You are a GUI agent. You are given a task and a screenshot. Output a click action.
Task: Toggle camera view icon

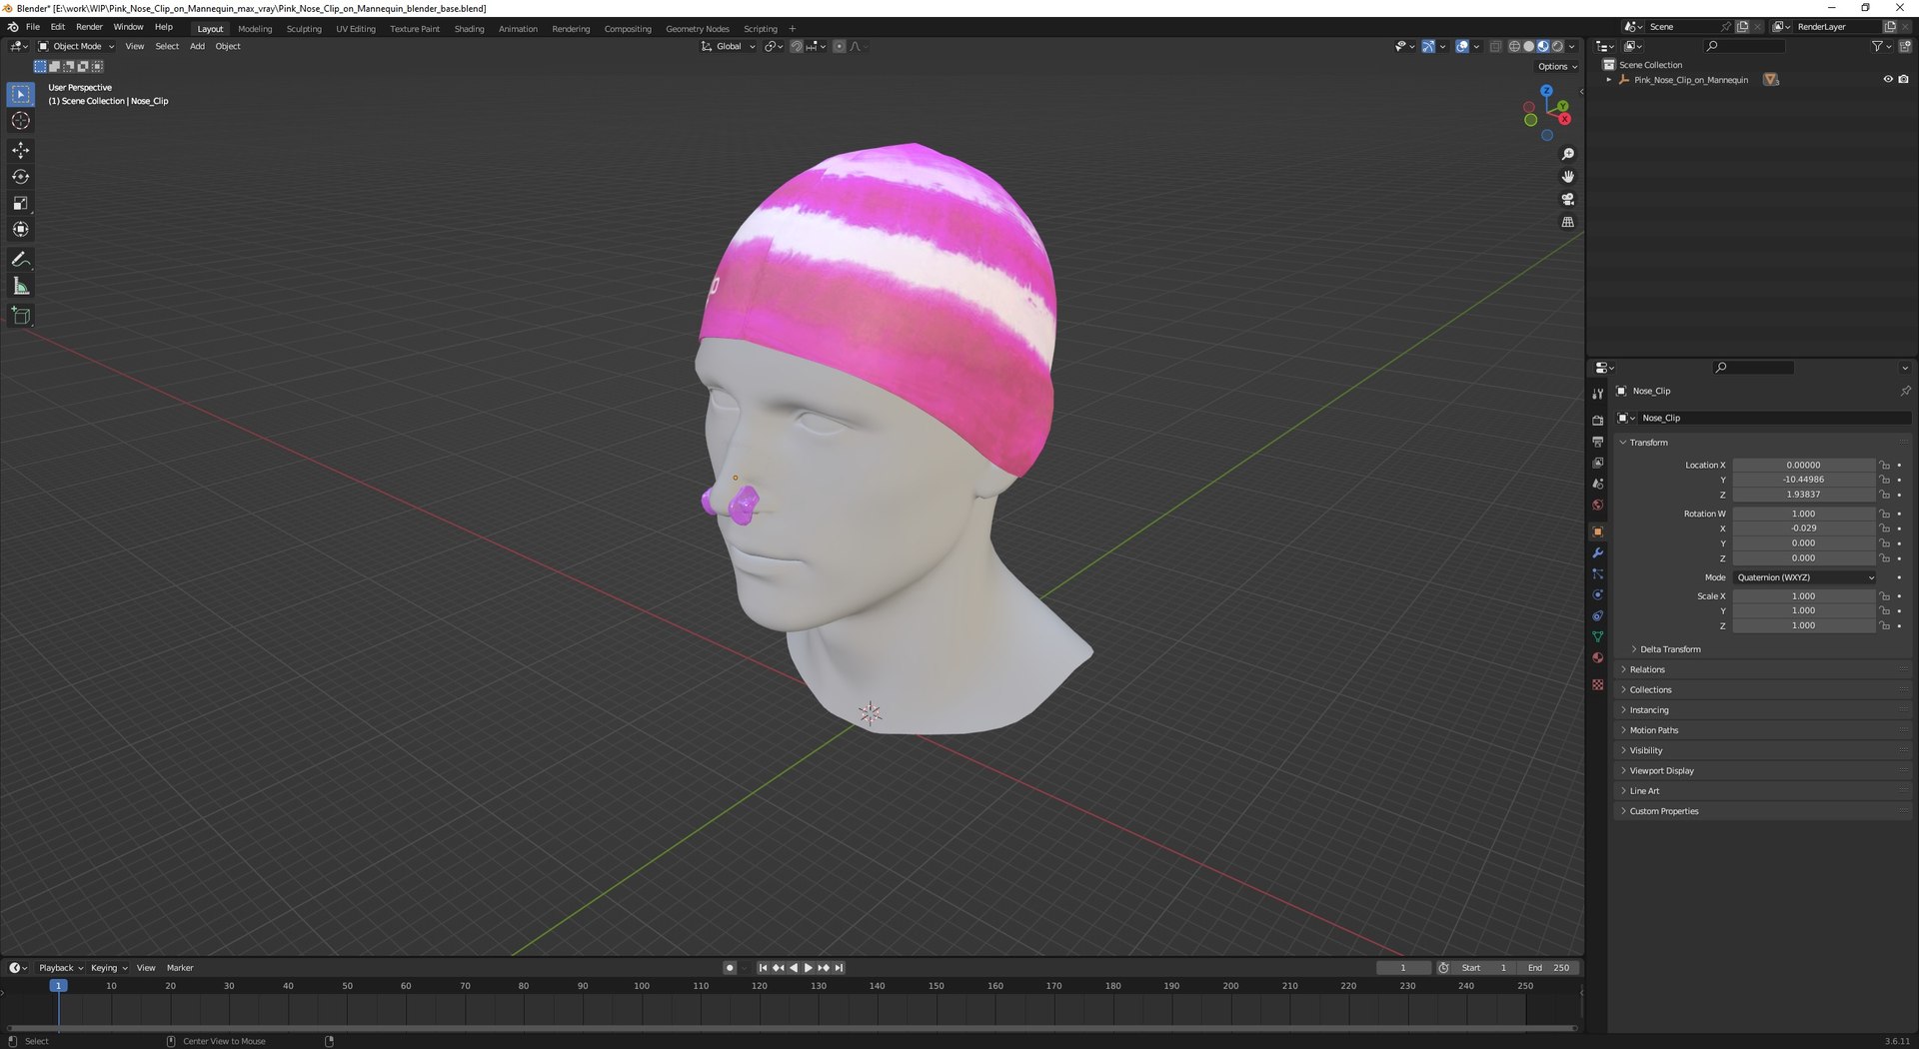pos(1567,199)
